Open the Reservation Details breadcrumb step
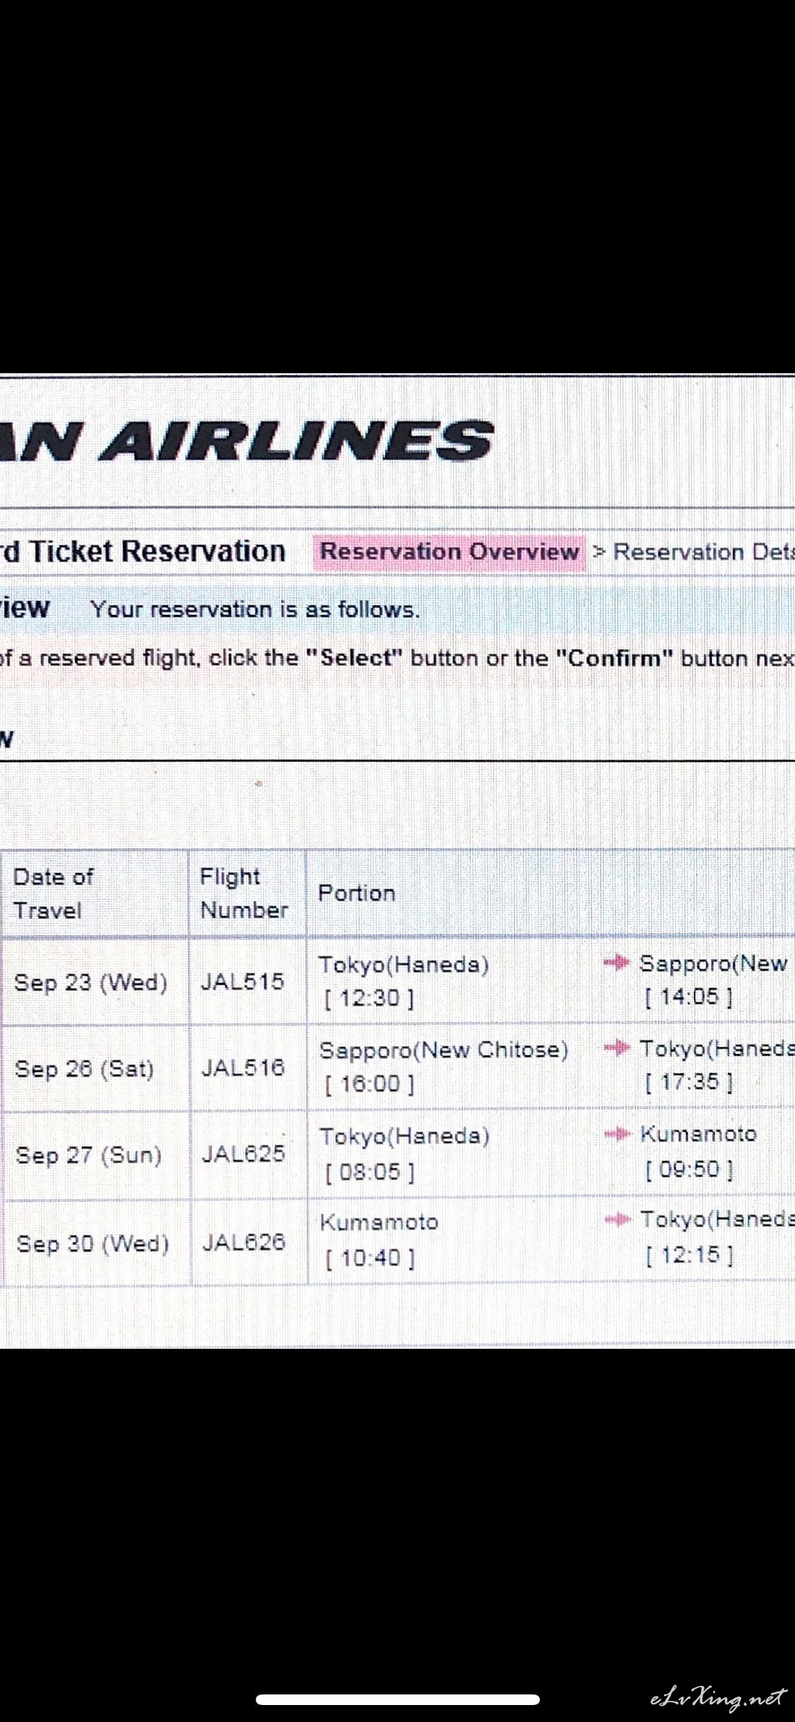The width and height of the screenshot is (795, 1722). 703,552
